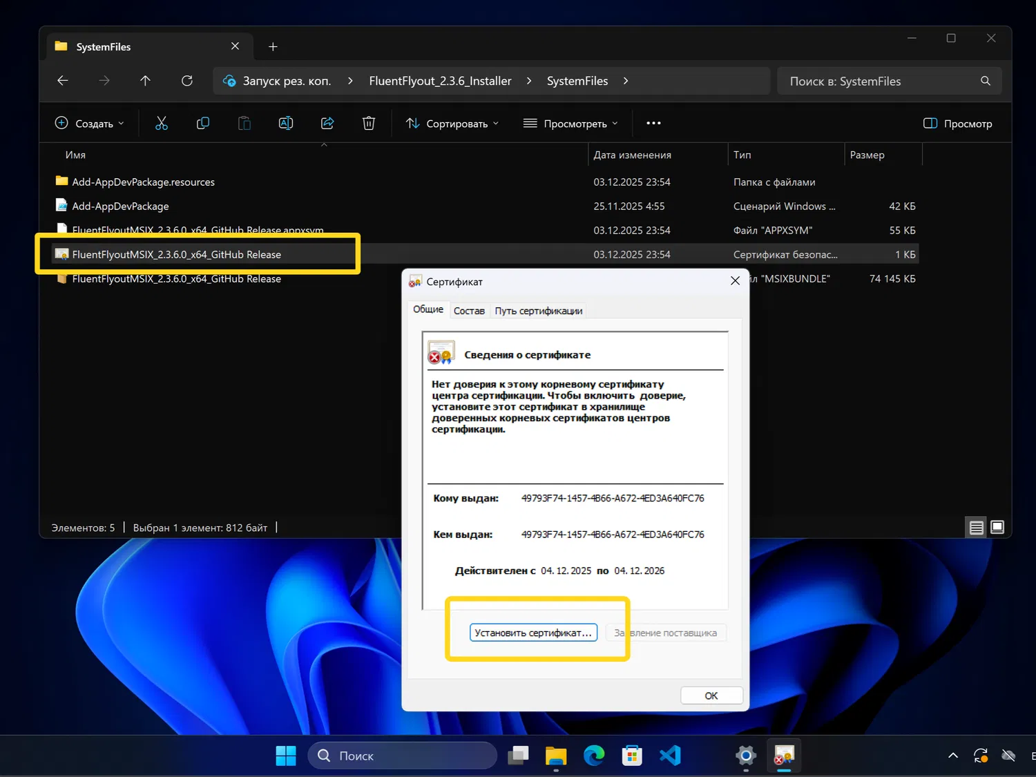Open Microsoft Edge from the taskbar

coord(594,756)
